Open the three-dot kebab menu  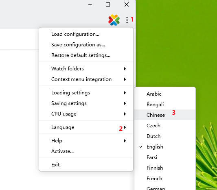[127, 20]
